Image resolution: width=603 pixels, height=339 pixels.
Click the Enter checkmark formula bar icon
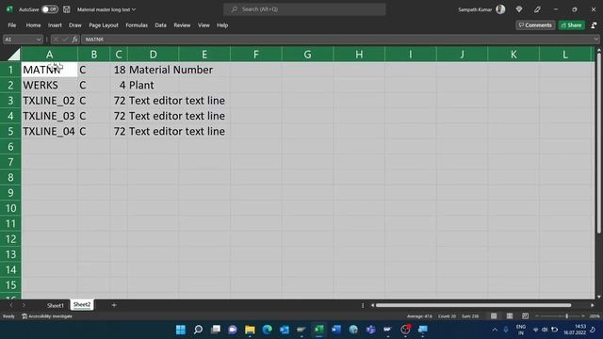(x=65, y=40)
